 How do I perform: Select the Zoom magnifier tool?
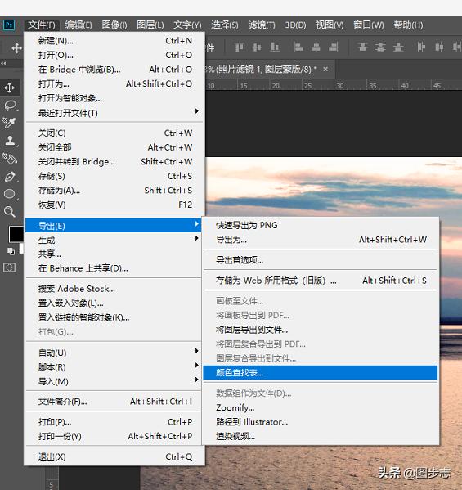pos(10,212)
